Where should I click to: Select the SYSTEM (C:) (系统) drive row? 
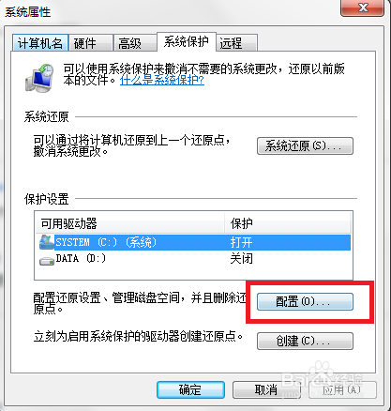tap(194, 242)
